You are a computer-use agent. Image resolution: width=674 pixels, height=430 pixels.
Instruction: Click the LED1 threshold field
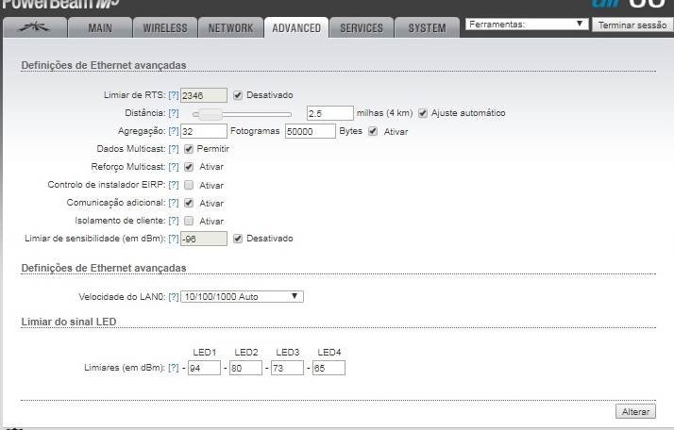click(204, 368)
